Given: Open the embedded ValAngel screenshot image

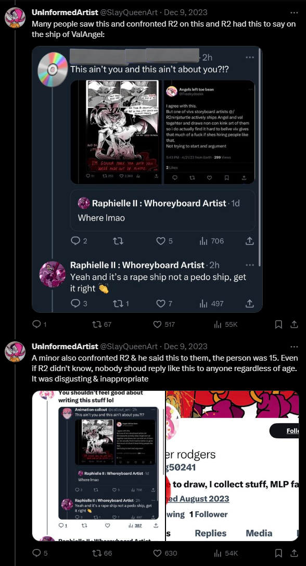Looking at the screenshot, I should click(x=147, y=179).
